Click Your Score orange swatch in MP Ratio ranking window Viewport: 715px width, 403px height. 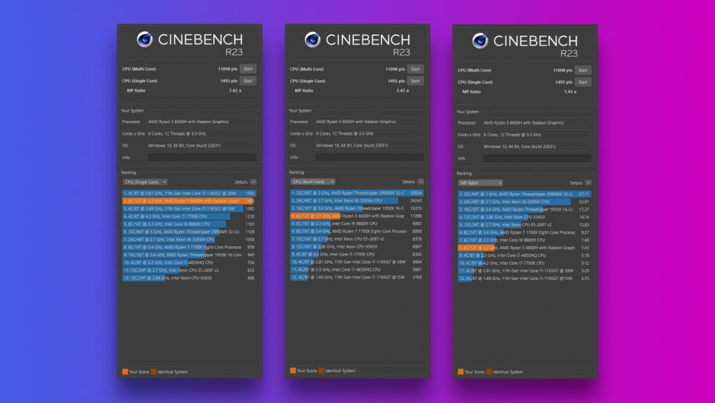460,372
